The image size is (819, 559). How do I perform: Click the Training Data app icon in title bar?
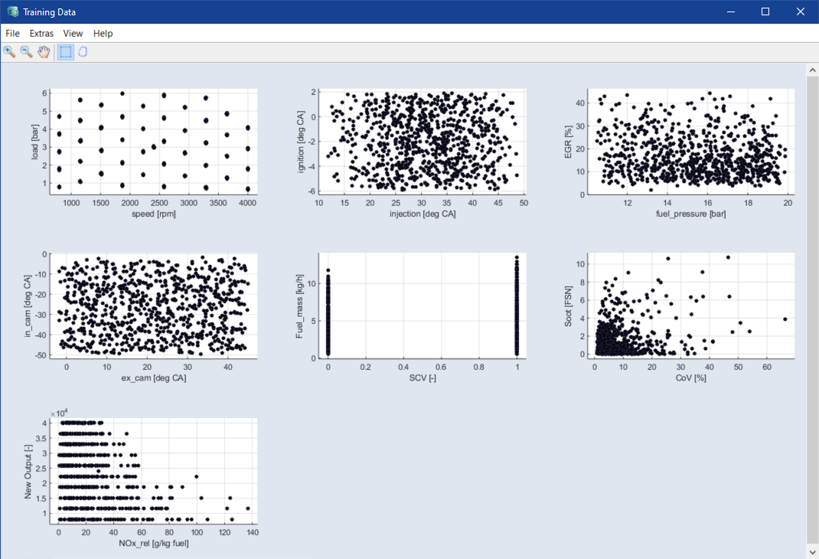(12, 12)
